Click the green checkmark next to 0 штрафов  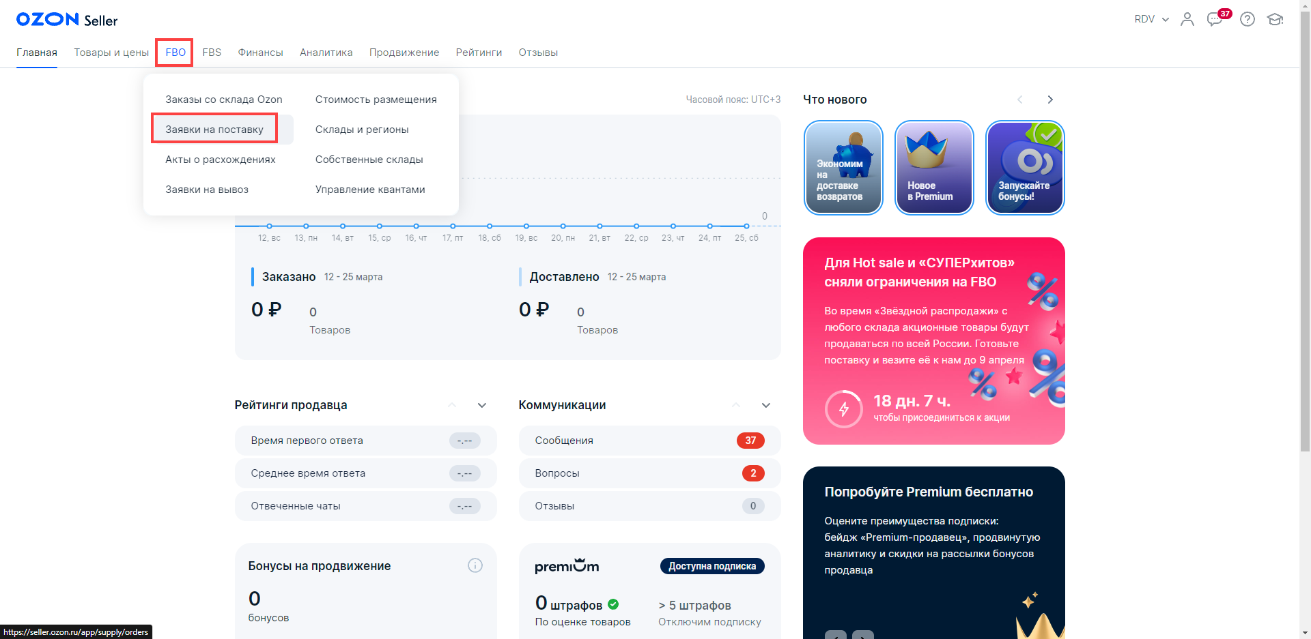pos(613,604)
